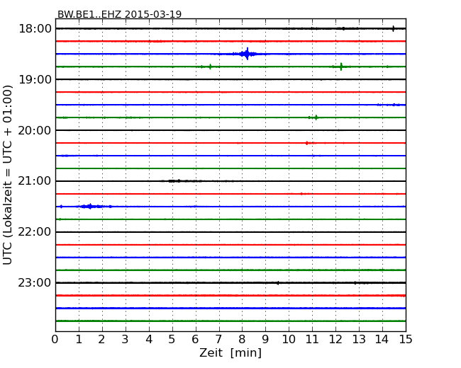Select the 23:00 time label

tap(35, 283)
